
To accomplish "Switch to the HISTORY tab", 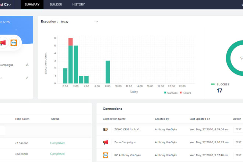I will pyautogui.click(x=78, y=4).
